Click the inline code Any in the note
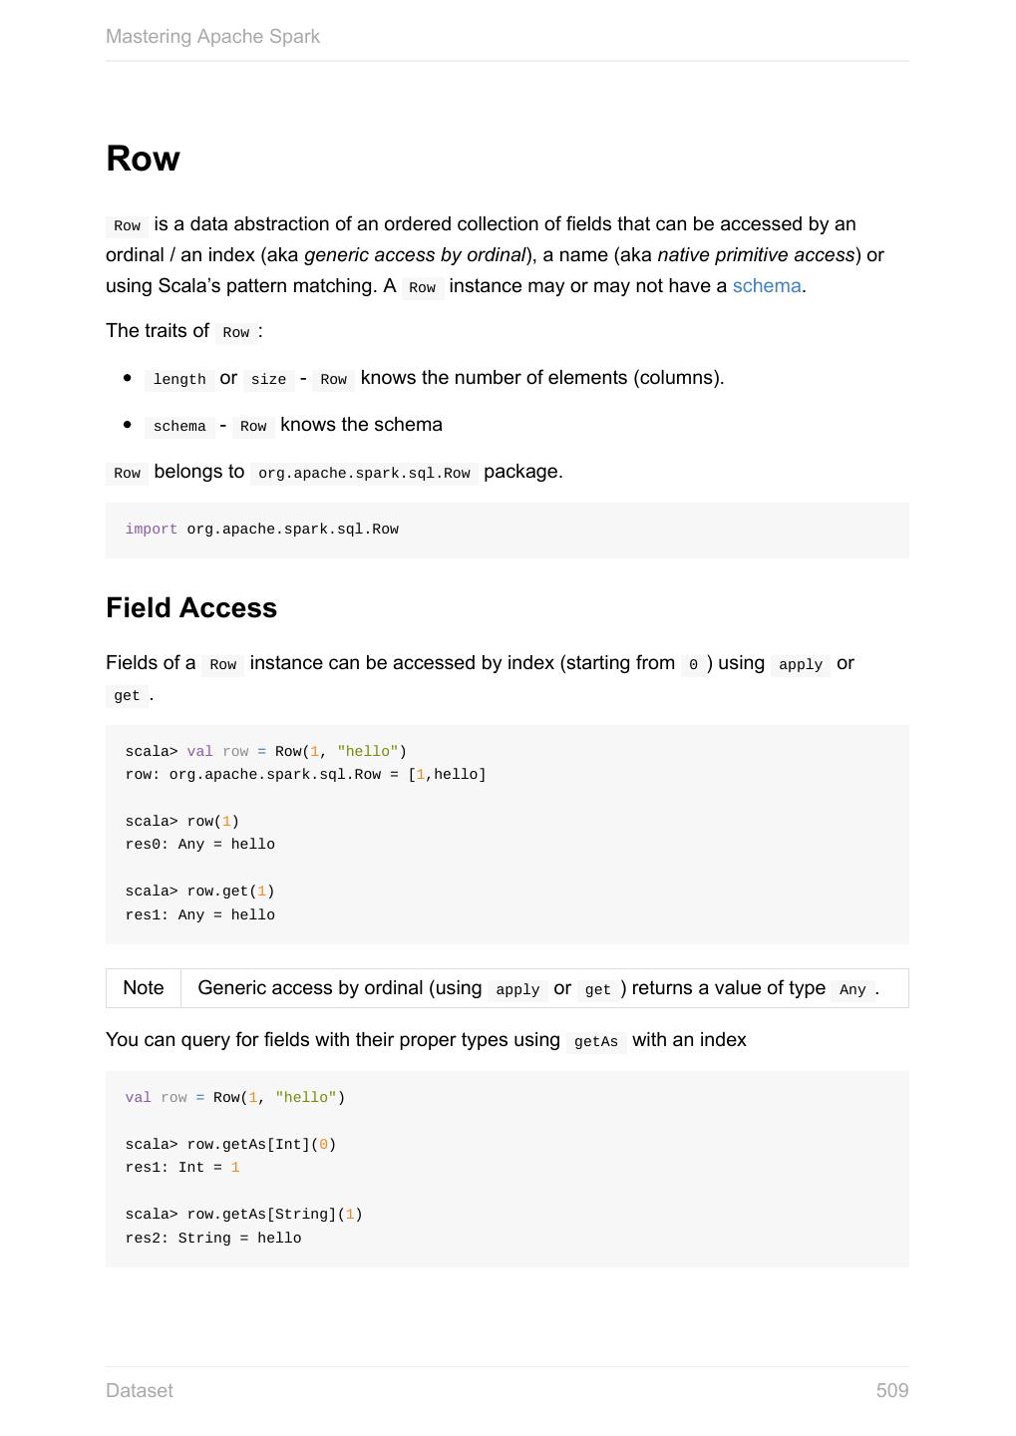This screenshot has height=1436, width=1016. (852, 990)
